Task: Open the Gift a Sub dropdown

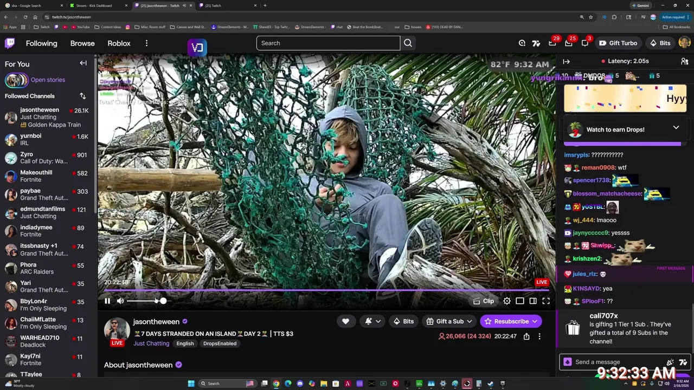Action: tap(449, 321)
